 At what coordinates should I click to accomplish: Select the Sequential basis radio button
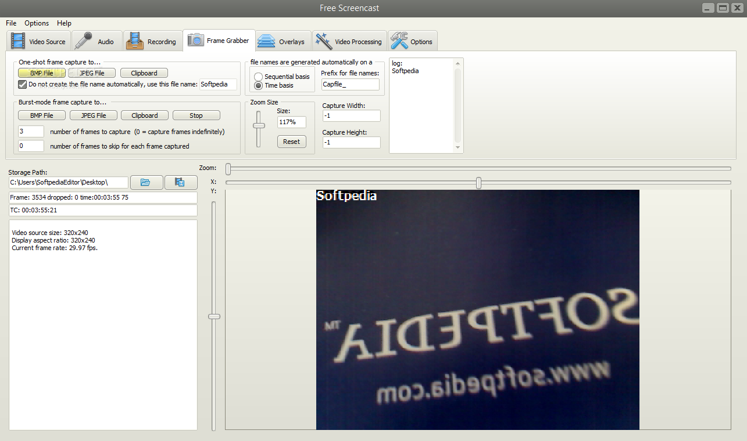259,77
